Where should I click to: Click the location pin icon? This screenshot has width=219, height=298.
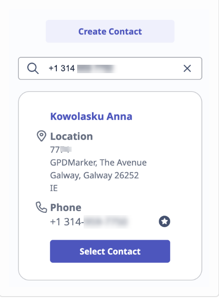(x=42, y=136)
